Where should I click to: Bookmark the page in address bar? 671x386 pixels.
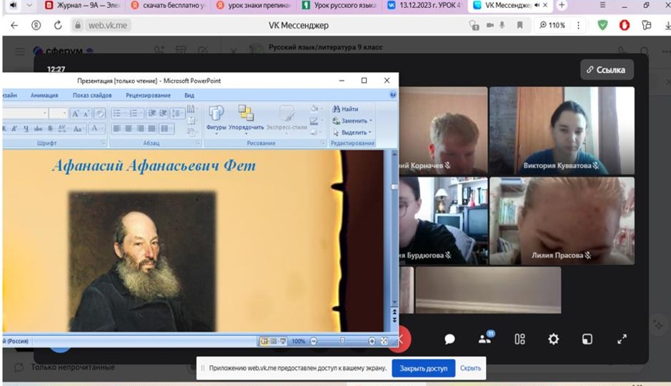pos(520,25)
